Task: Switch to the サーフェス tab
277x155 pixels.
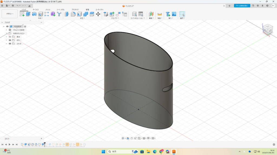Action: tap(35, 9)
